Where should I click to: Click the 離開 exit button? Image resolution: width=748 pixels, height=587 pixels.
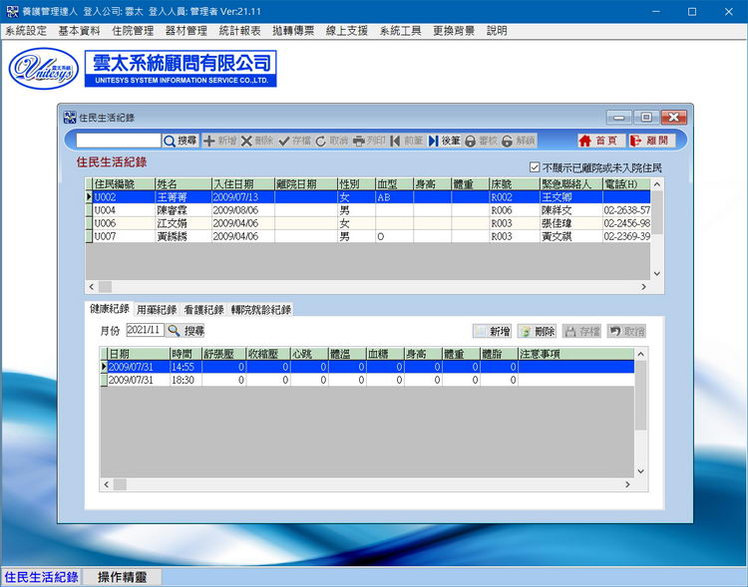649,142
